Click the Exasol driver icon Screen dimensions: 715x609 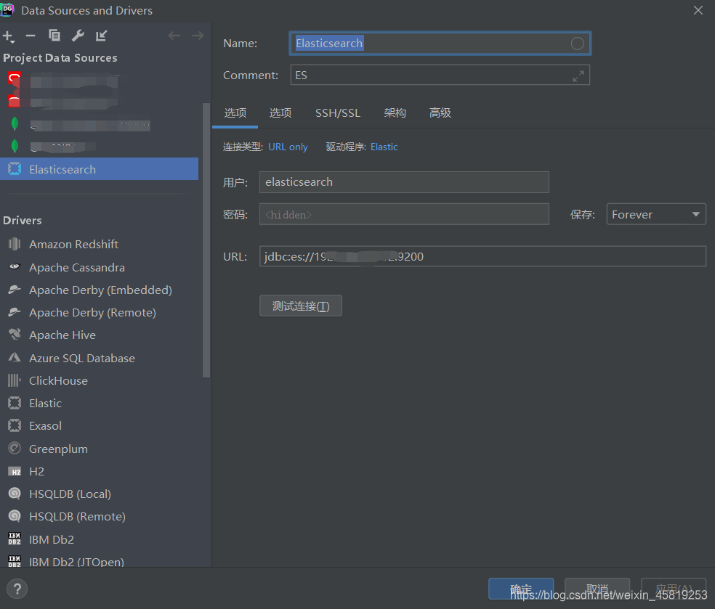pyautogui.click(x=15, y=425)
